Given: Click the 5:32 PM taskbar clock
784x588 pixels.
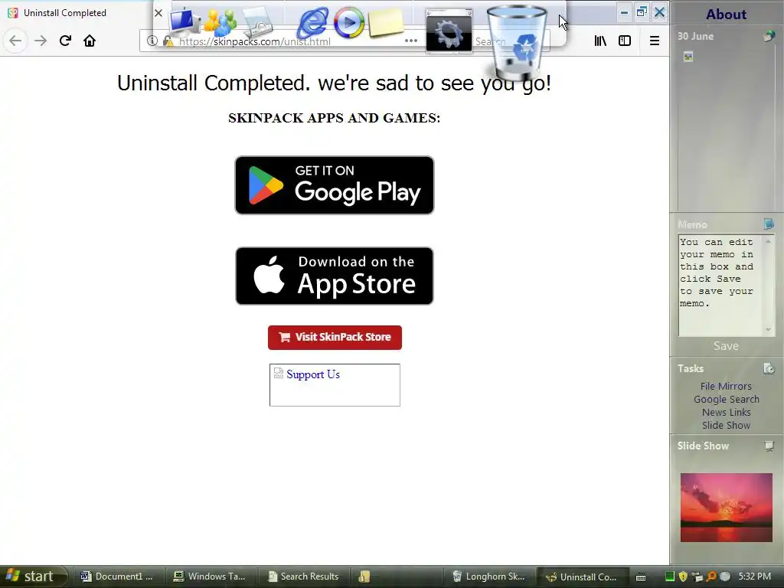Looking at the screenshot, I should [x=754, y=577].
